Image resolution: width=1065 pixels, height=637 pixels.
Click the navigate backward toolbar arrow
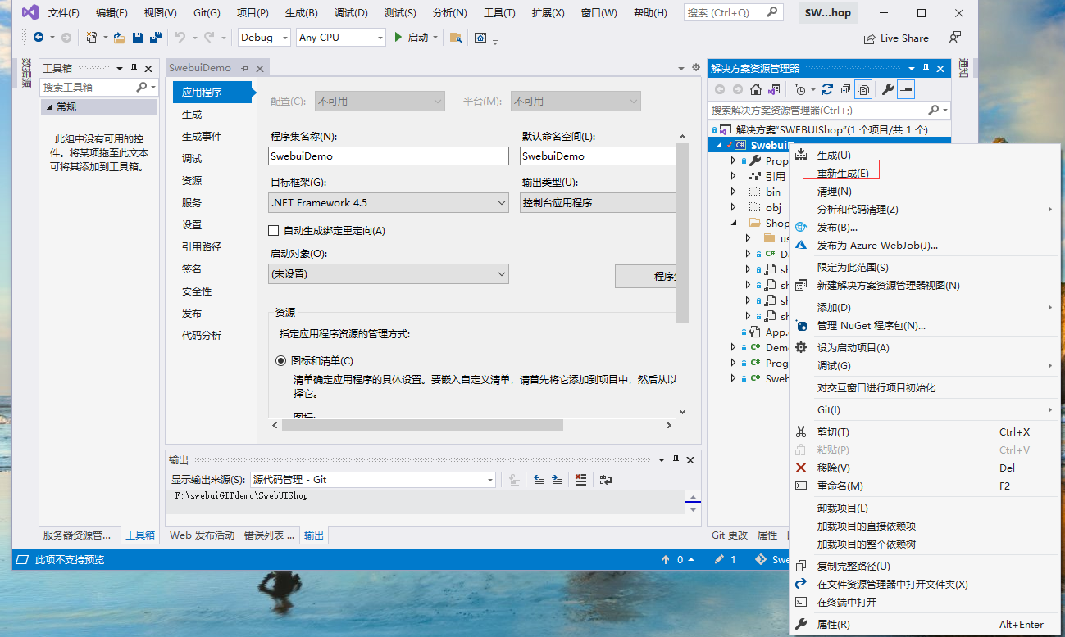pos(39,38)
